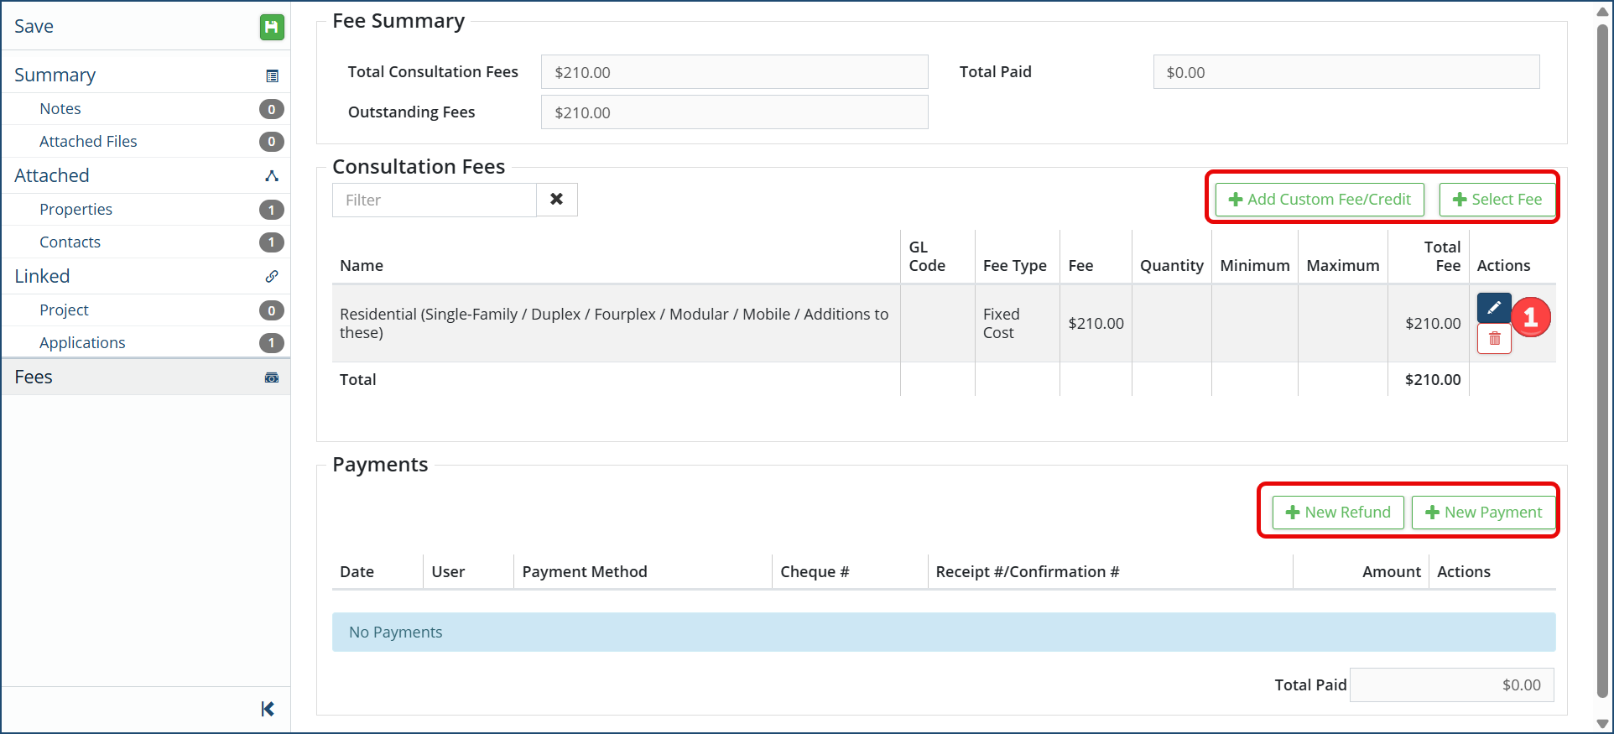Open the Notes section in sidebar
Viewport: 1614px width, 734px height.
pyautogui.click(x=60, y=109)
